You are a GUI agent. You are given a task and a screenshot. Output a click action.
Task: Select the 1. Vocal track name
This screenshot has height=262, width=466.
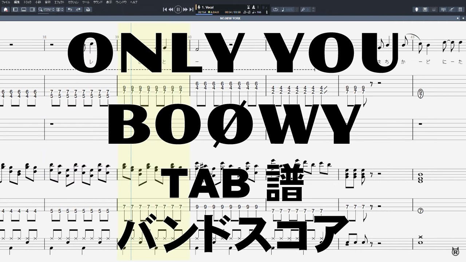click(208, 7)
